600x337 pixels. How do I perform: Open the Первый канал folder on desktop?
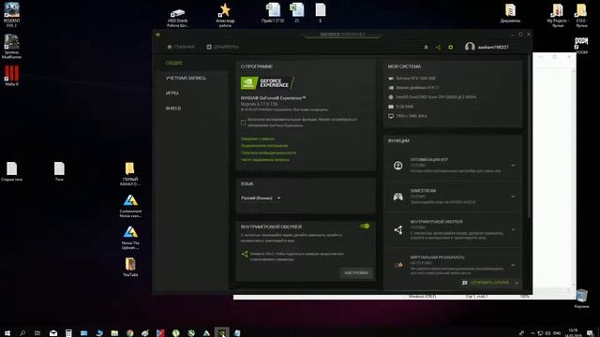click(x=129, y=174)
